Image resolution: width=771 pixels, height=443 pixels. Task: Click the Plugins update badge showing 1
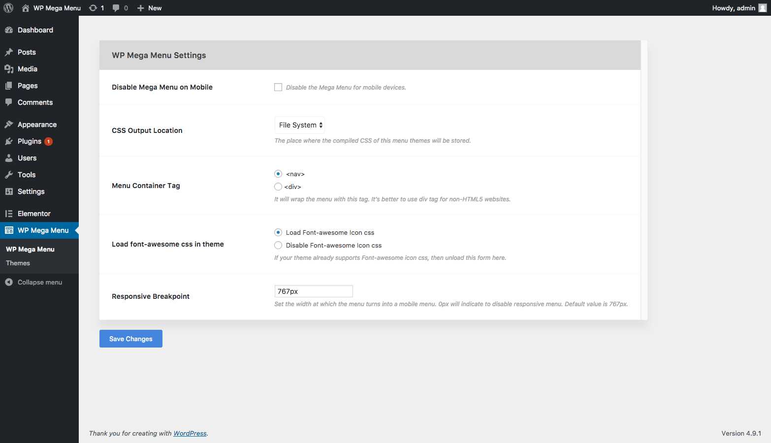(x=48, y=141)
